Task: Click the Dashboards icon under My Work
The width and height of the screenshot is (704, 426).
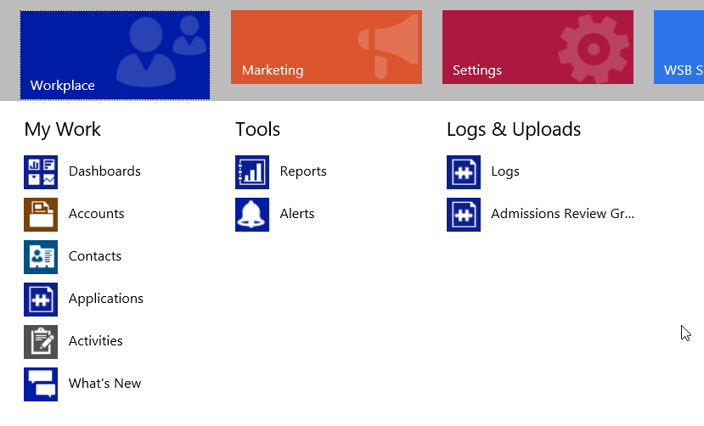Action: click(41, 172)
